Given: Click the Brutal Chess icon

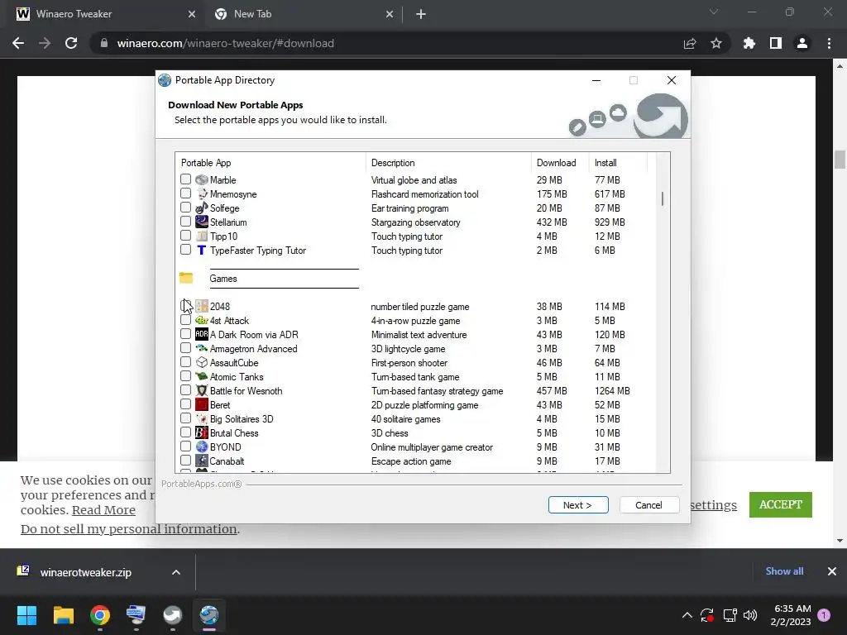Looking at the screenshot, I should click(202, 432).
